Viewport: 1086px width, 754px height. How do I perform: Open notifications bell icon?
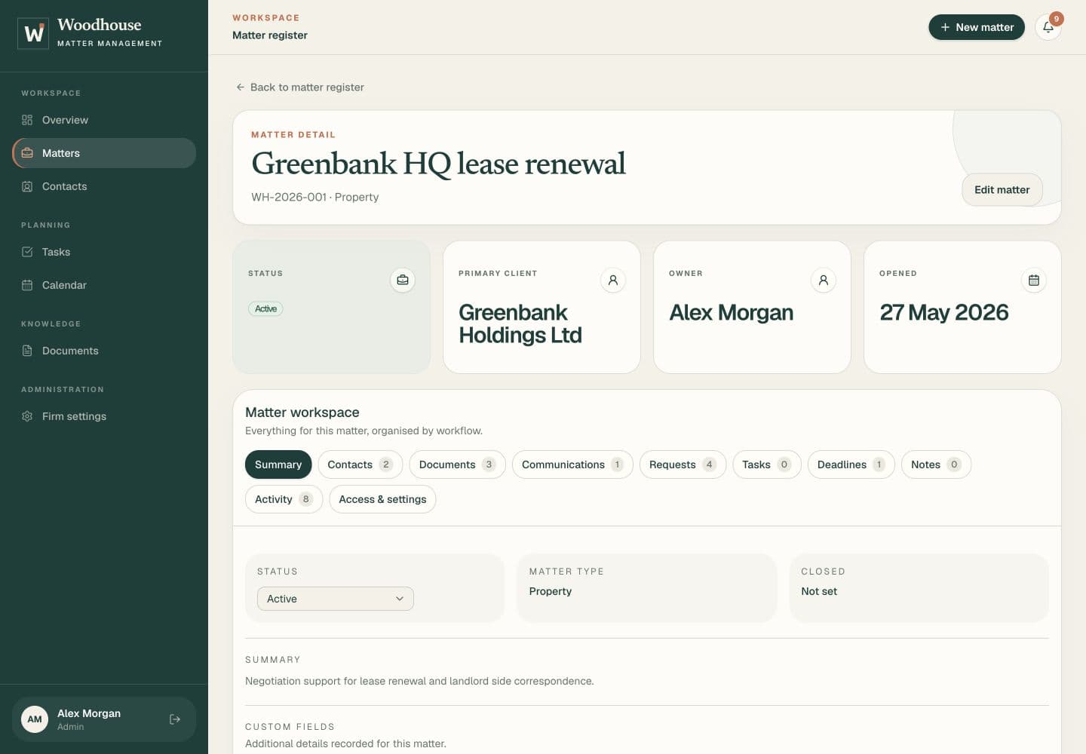coord(1048,27)
